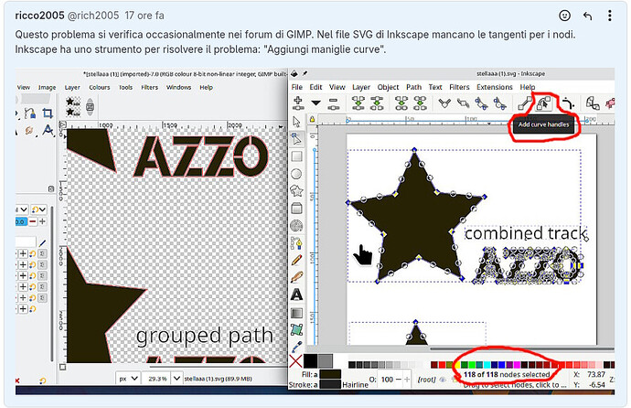
Task: Click the ricco2005 username link
Action: pos(39,16)
